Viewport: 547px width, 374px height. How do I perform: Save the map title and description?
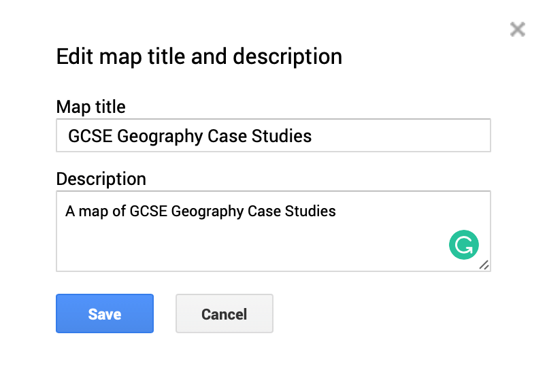point(105,314)
